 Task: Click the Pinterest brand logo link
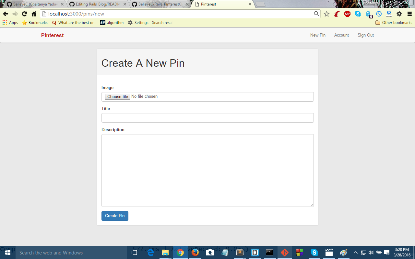pos(53,35)
